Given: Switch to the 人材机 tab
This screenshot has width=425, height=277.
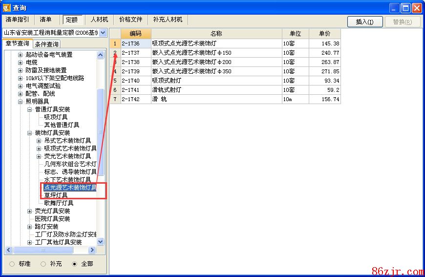Looking at the screenshot, I should tap(99, 20).
